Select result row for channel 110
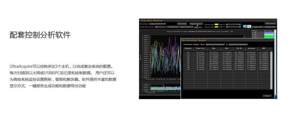This screenshot has height=114, width=292. point(226,69)
